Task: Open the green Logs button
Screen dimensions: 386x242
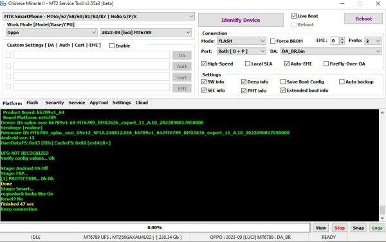Action: (377, 228)
